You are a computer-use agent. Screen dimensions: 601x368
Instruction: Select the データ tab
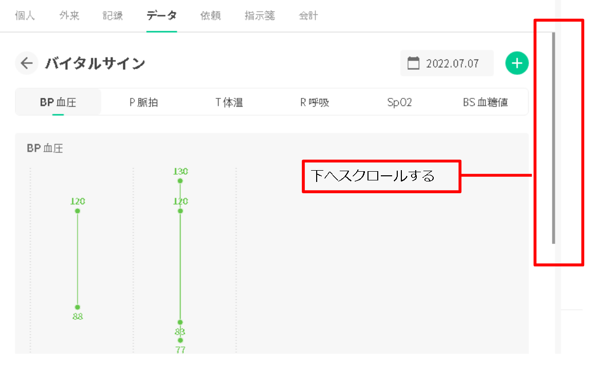point(161,16)
